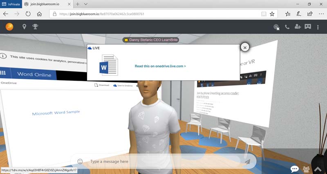Select the join.bigblueroom.io tab
Screen dimensions: 327x174
[47, 4]
